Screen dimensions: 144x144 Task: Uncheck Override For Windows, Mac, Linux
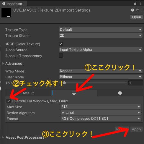pos(9,101)
